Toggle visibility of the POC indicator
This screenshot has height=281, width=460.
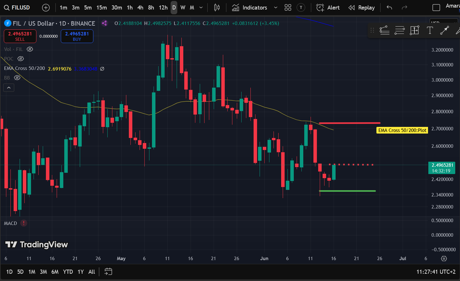click(20, 59)
